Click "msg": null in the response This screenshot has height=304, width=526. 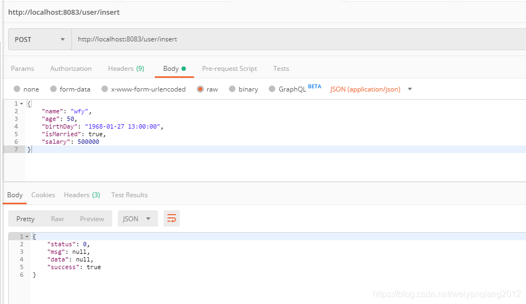(69, 252)
